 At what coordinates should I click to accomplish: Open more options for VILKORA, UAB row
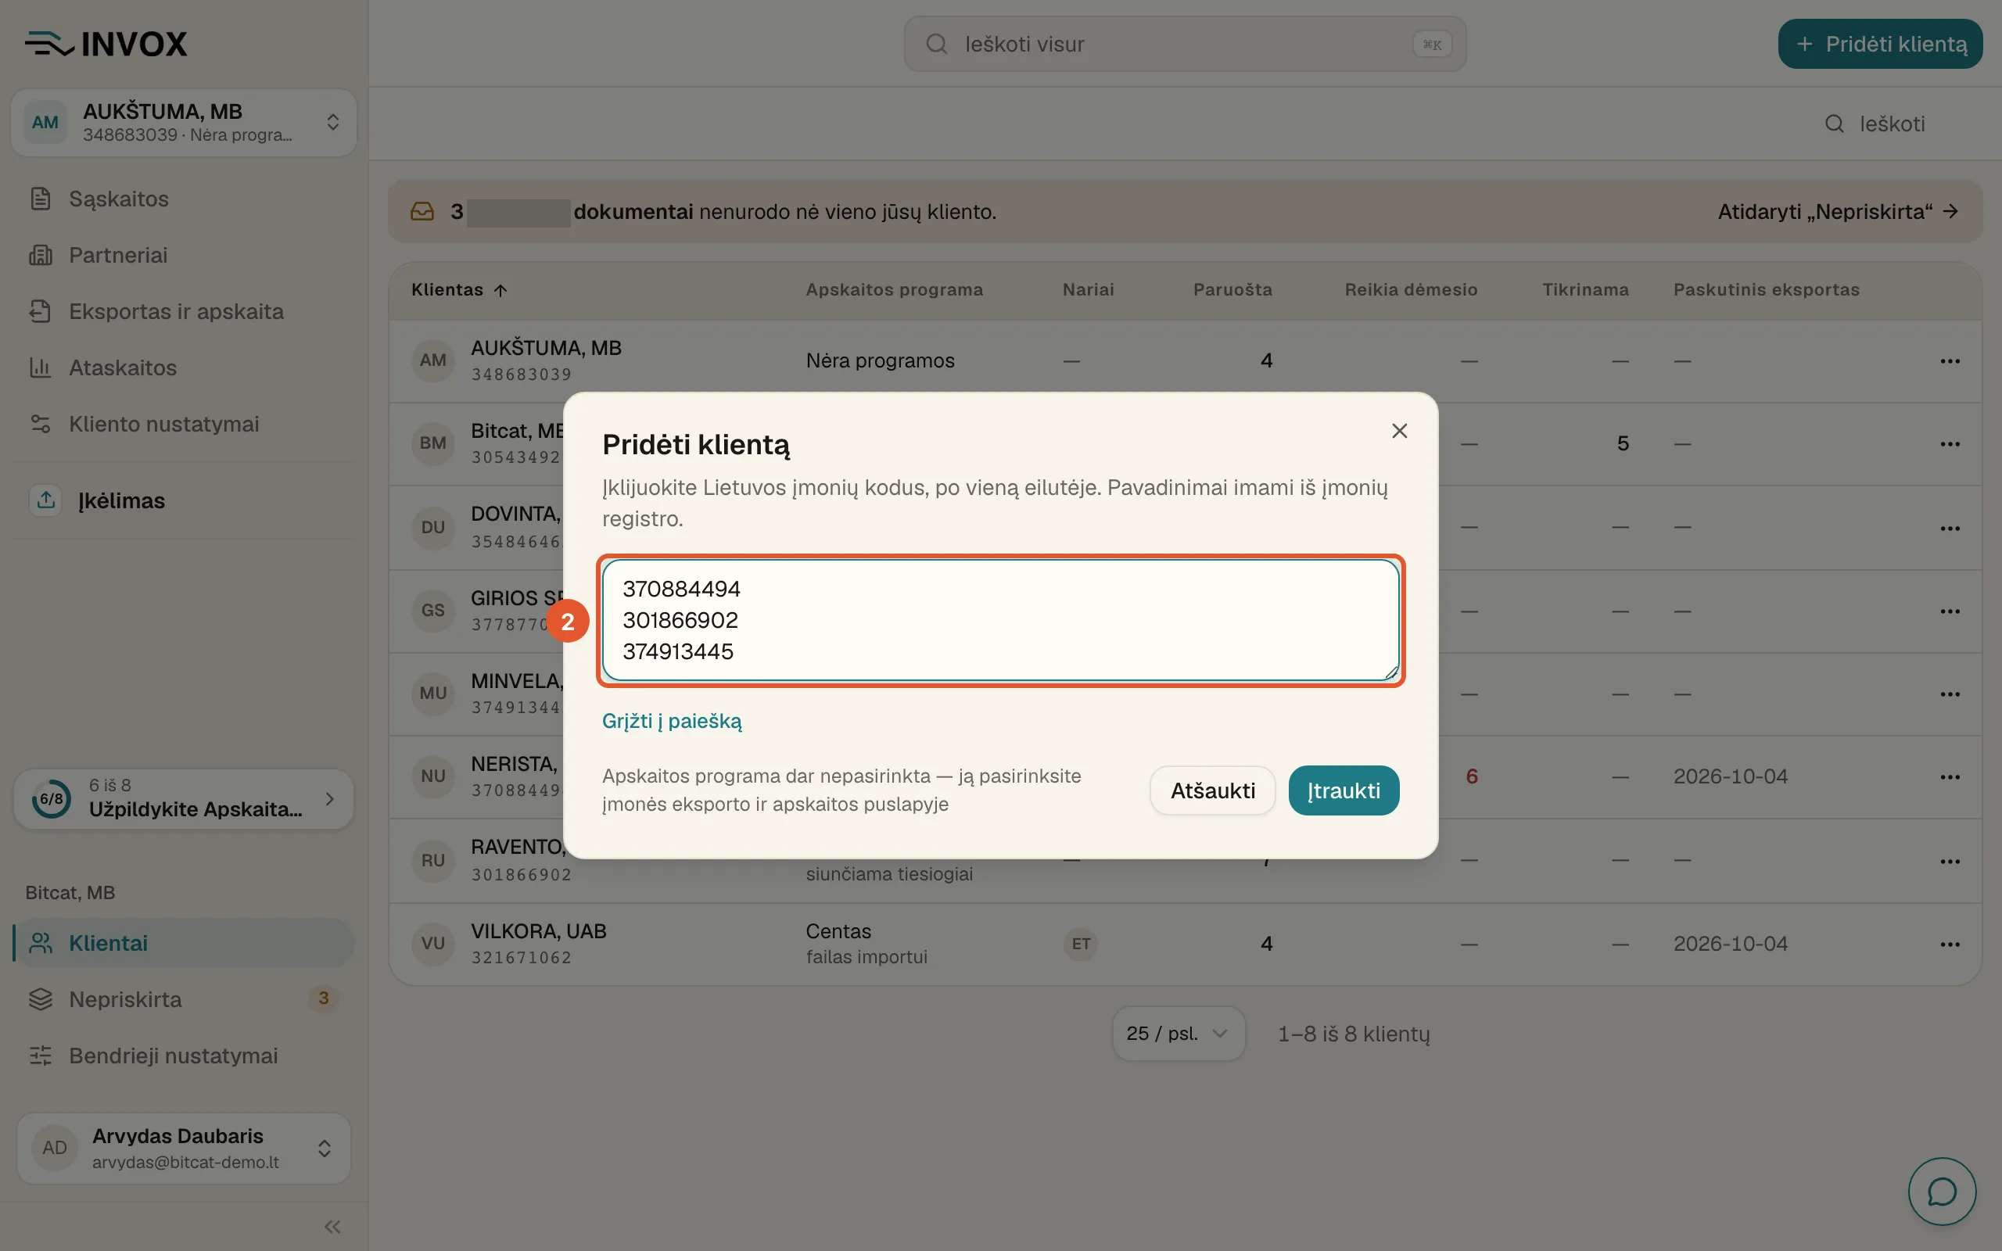coord(1950,943)
